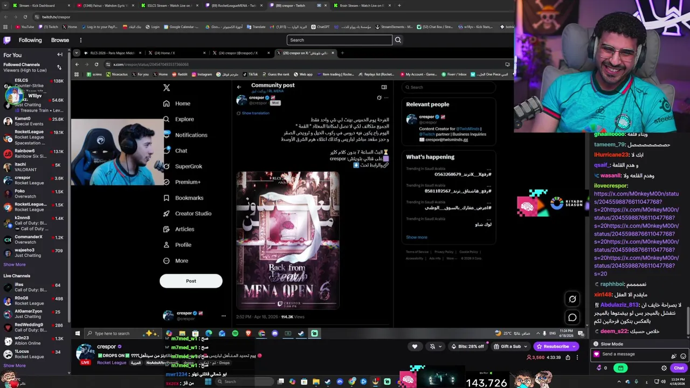Open Explore in X sidebar
Screen dimensions: 690x388
(178, 119)
